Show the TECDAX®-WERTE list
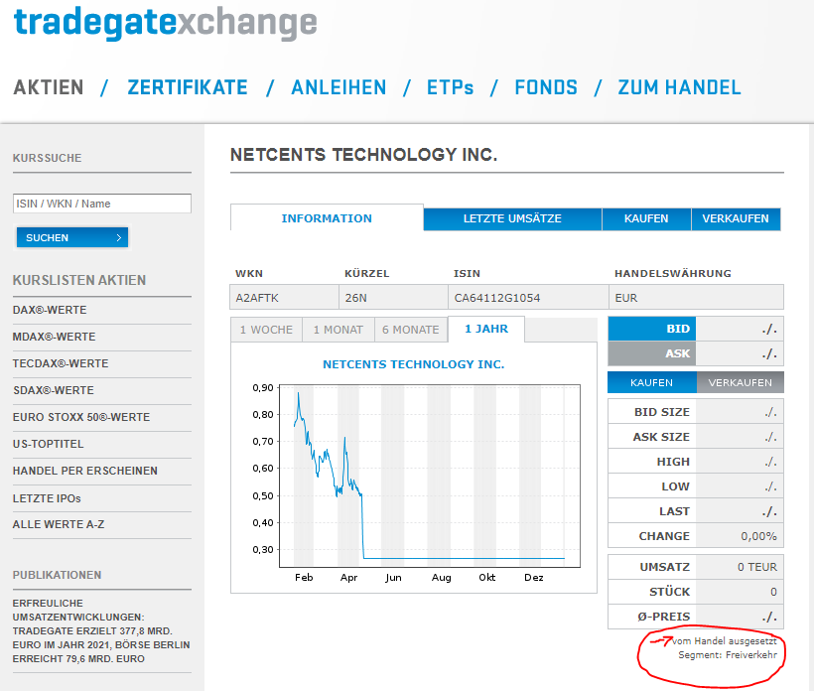The image size is (814, 691). coord(61,363)
